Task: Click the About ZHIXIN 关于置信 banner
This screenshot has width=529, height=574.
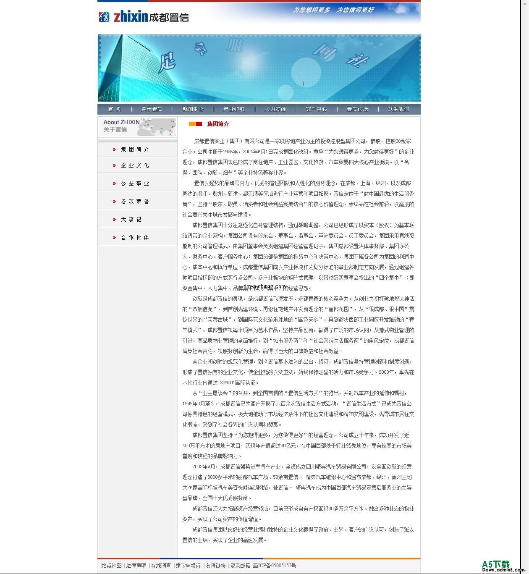Action: coord(138,127)
